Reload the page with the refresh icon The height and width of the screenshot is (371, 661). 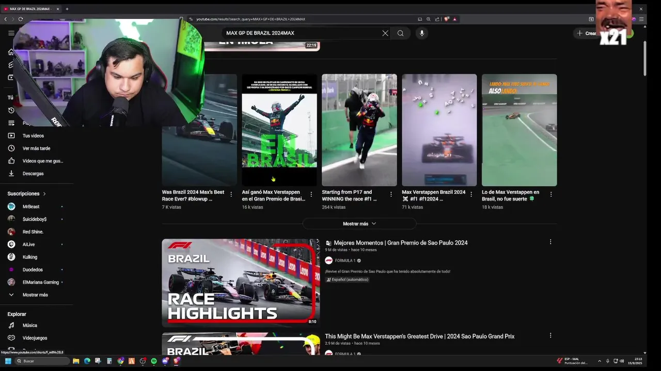pos(21,19)
